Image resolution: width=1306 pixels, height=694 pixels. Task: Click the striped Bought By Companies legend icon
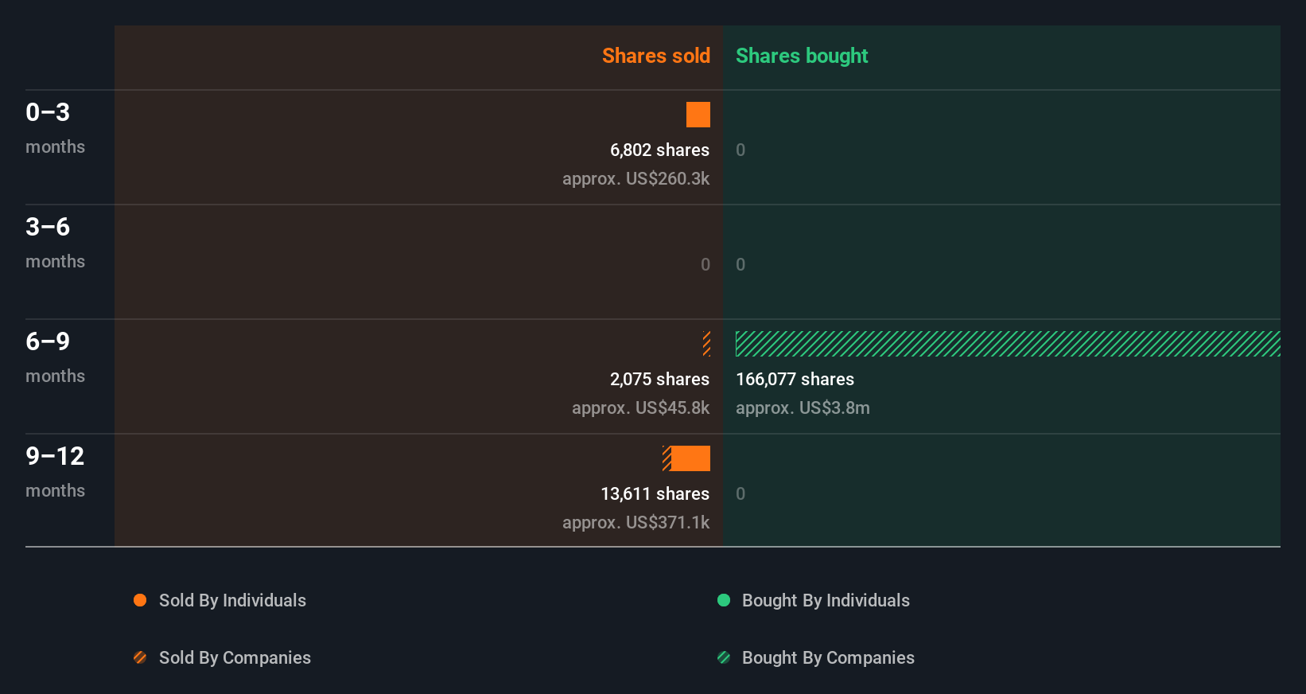click(x=724, y=657)
